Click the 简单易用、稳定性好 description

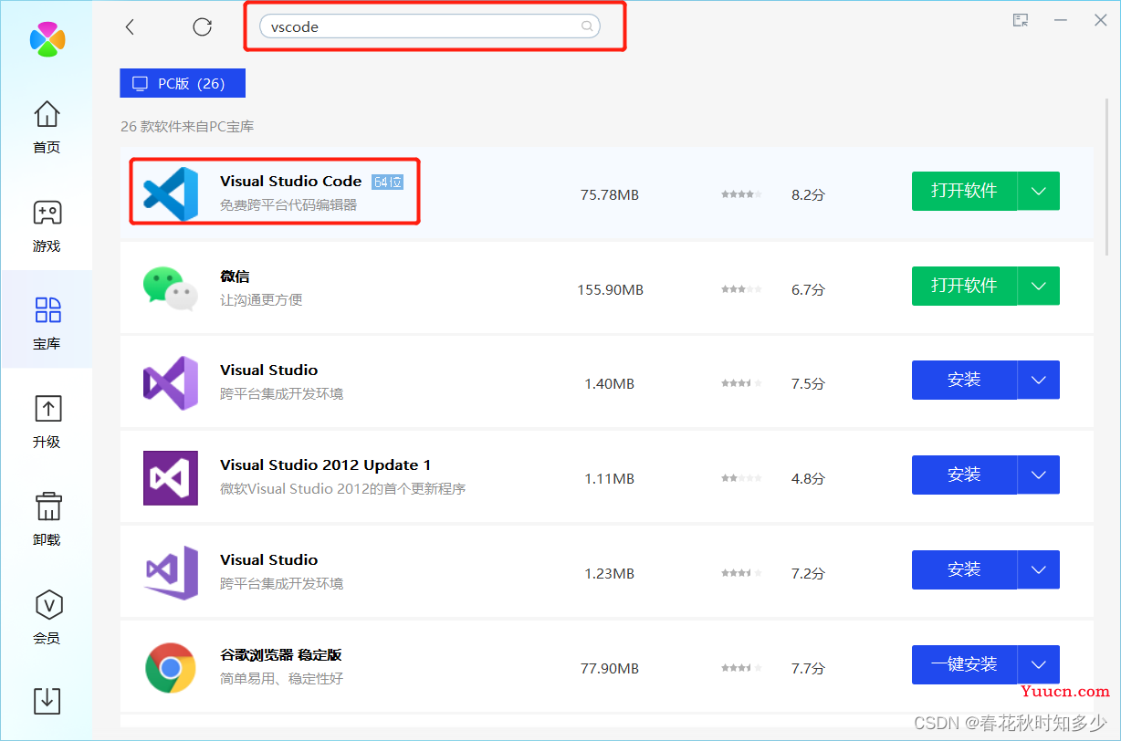282,678
